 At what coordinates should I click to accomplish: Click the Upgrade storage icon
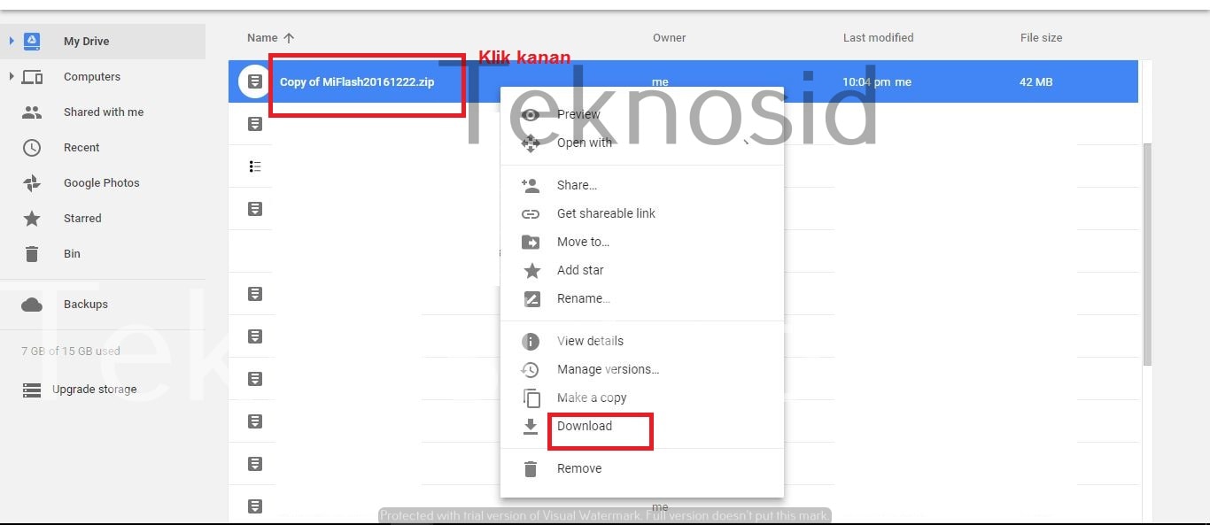point(32,390)
